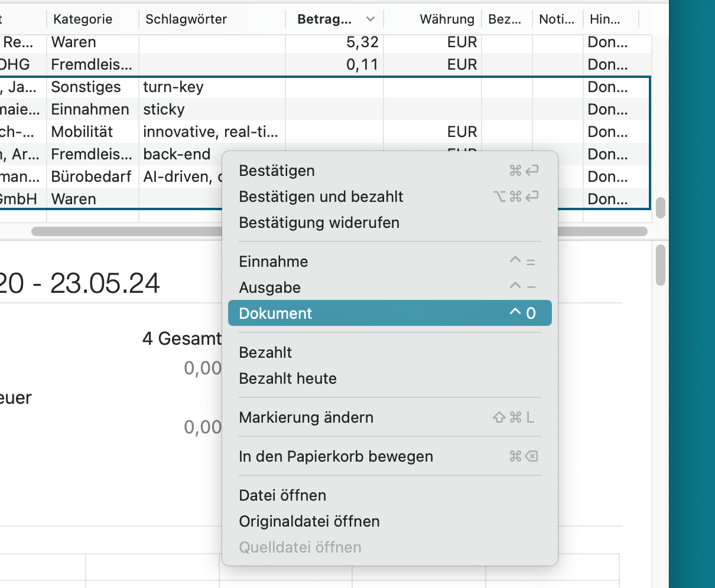
Task: Choose Bestätigen und bezahlt menu entry
Action: tap(321, 197)
